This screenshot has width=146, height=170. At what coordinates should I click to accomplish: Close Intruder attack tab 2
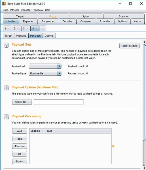tap(18, 29)
